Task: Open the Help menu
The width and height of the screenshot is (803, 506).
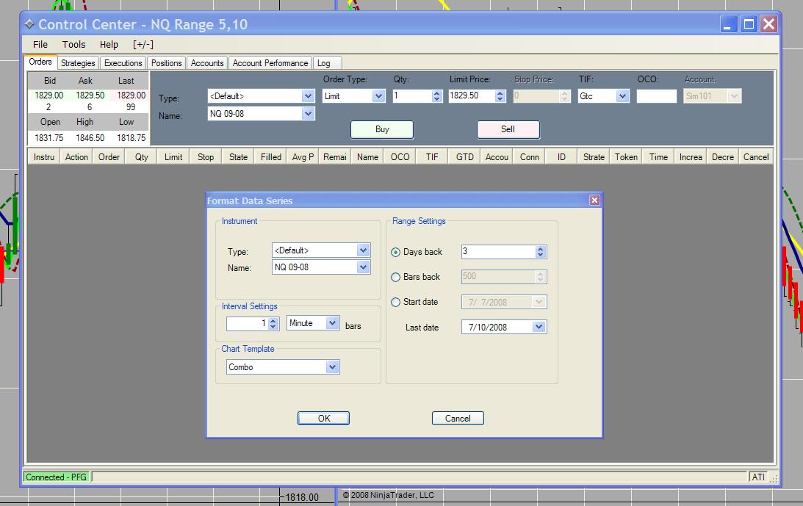Action: (x=109, y=45)
